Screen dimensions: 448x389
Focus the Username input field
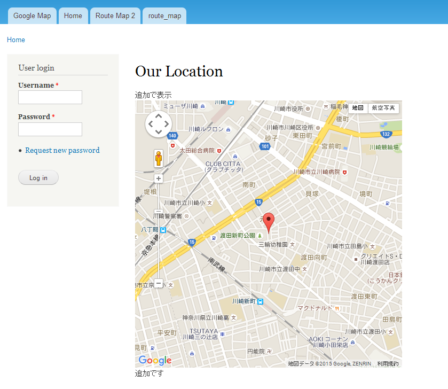[x=50, y=97]
